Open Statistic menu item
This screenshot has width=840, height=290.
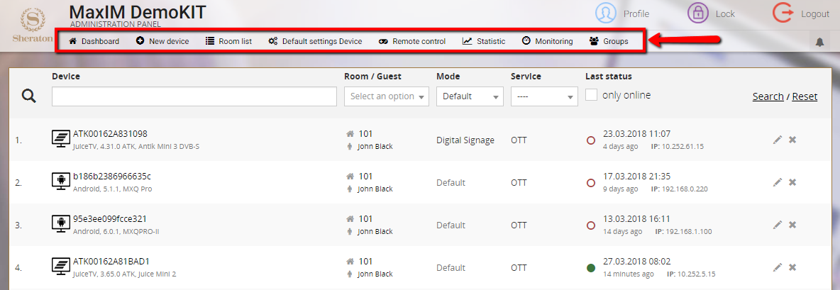[484, 41]
